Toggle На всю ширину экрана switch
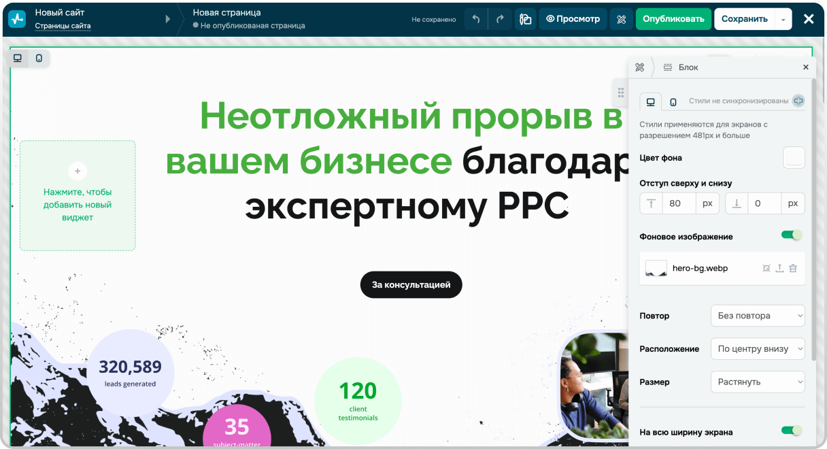Viewport: 827px width, 449px height. pyautogui.click(x=792, y=431)
